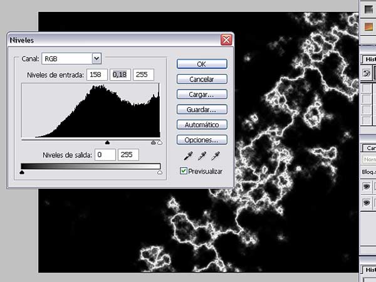Click the black output level slider
Viewport: 376px width, 282px height.
click(22, 172)
